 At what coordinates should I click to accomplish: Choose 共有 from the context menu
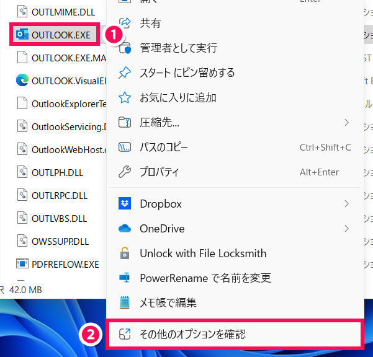point(235,23)
